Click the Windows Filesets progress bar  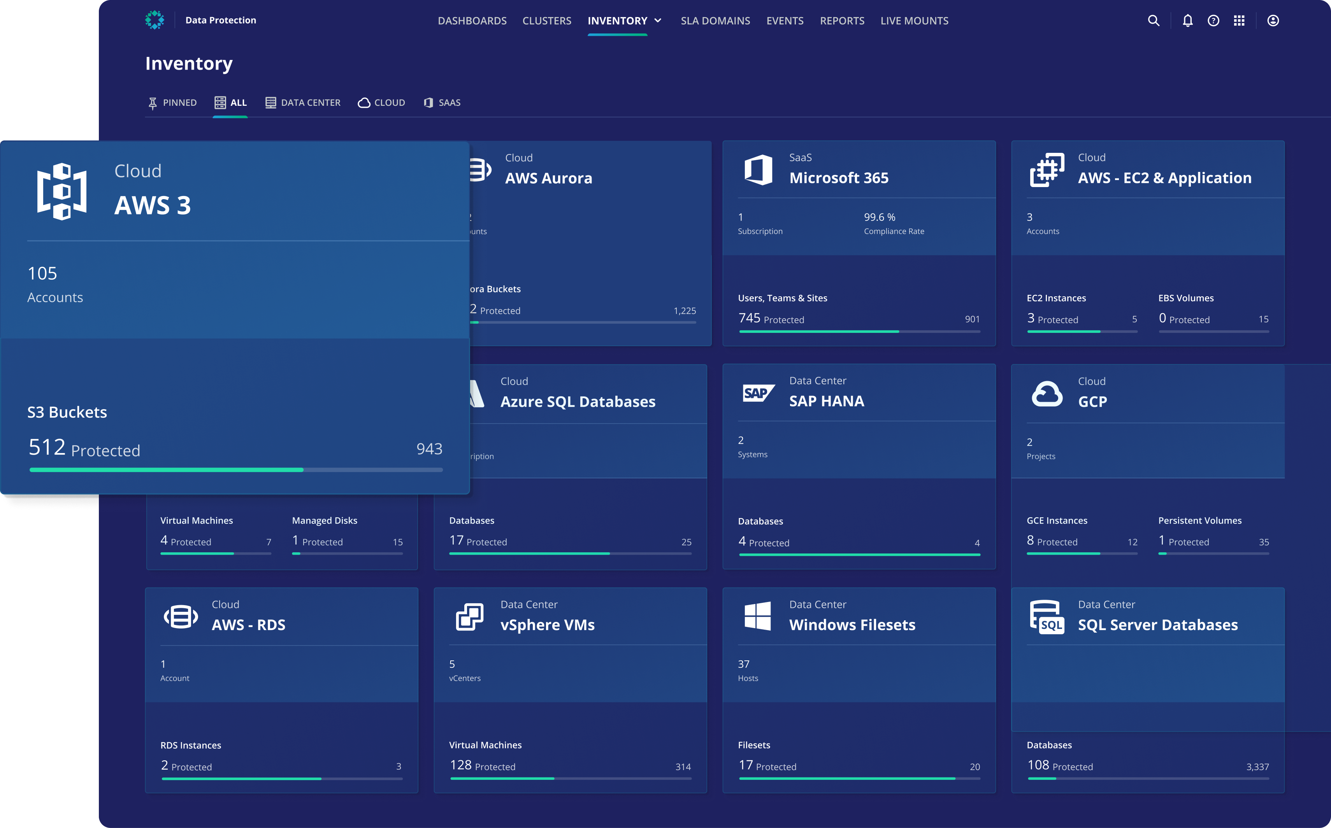(x=859, y=779)
